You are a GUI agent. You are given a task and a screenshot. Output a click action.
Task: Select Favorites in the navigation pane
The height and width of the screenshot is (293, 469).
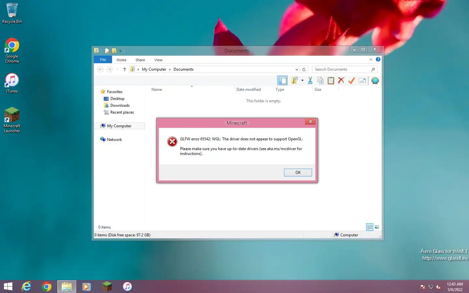[111, 92]
